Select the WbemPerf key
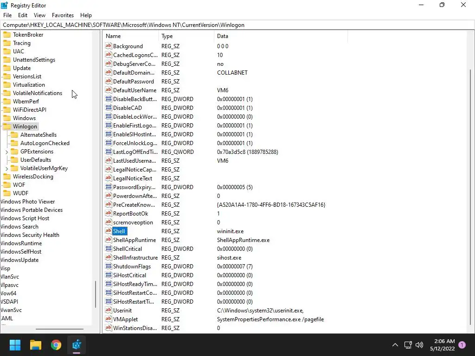Screen dimensions: 475x356 click(x=26, y=102)
